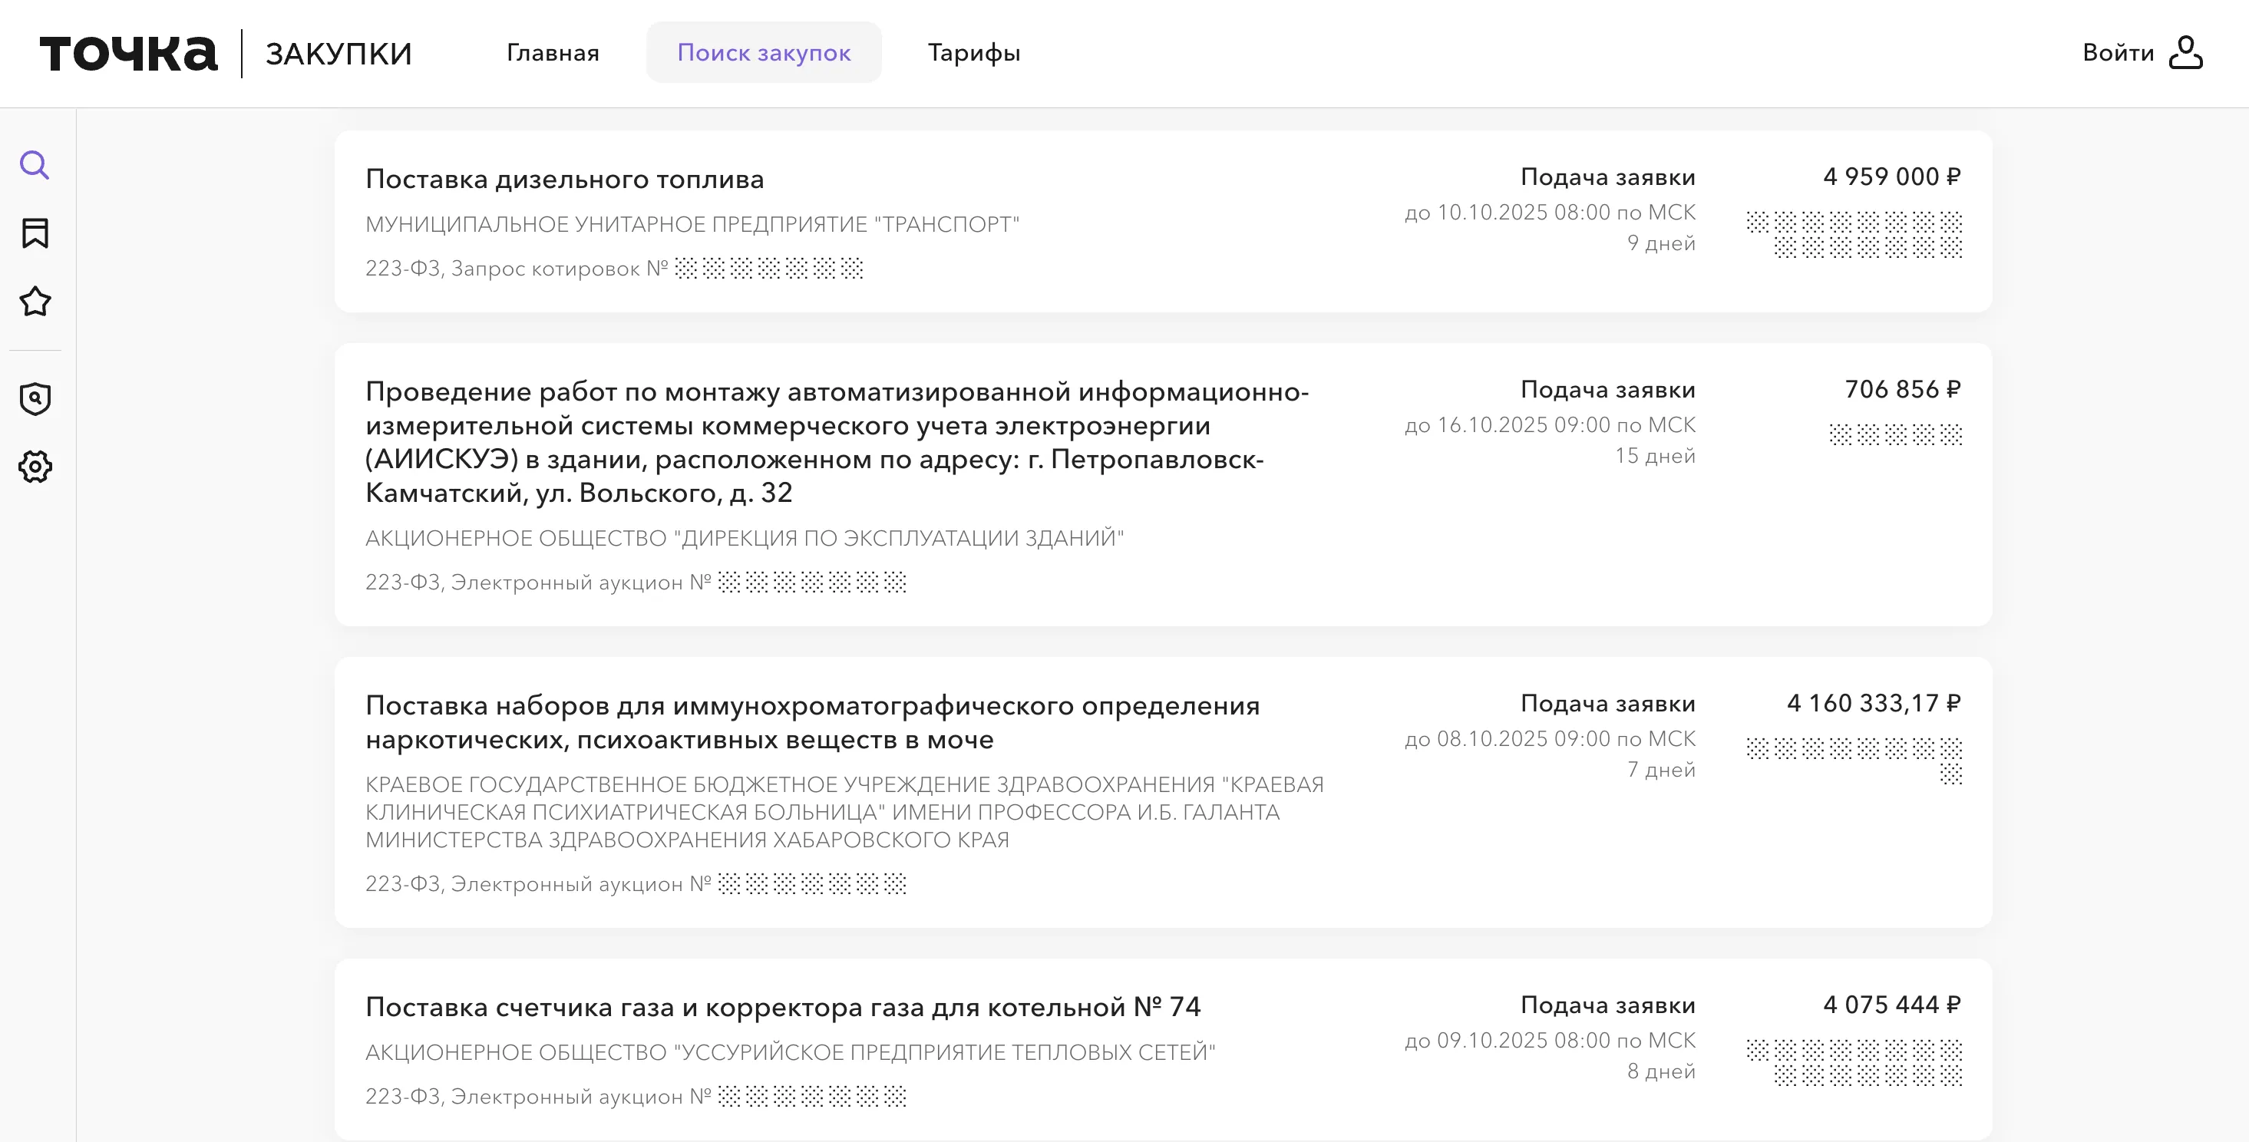This screenshot has height=1142, width=2249.
Task: Open the Поставка дизельного топлива tender
Action: click(x=564, y=179)
